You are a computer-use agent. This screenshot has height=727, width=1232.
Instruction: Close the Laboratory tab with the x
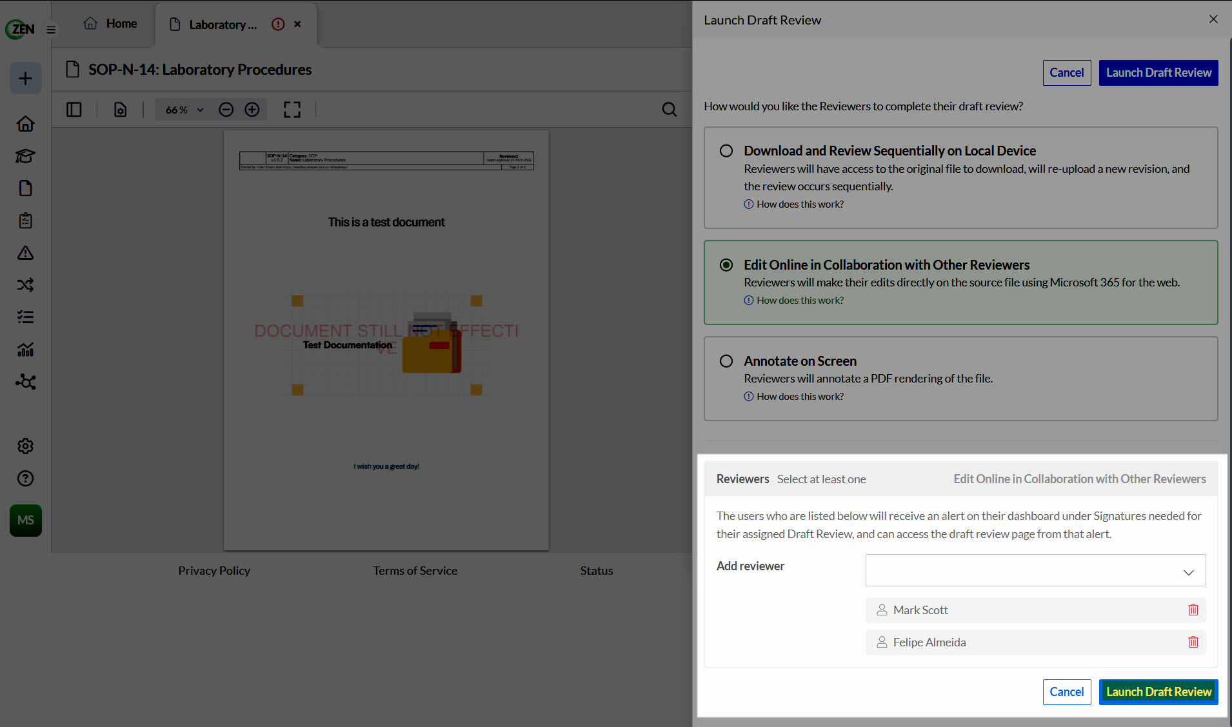click(x=297, y=25)
